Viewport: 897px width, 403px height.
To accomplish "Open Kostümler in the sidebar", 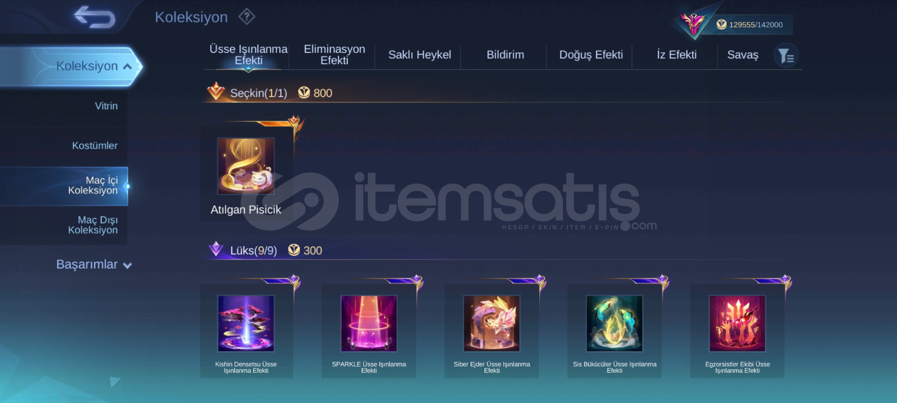I will coord(95,146).
